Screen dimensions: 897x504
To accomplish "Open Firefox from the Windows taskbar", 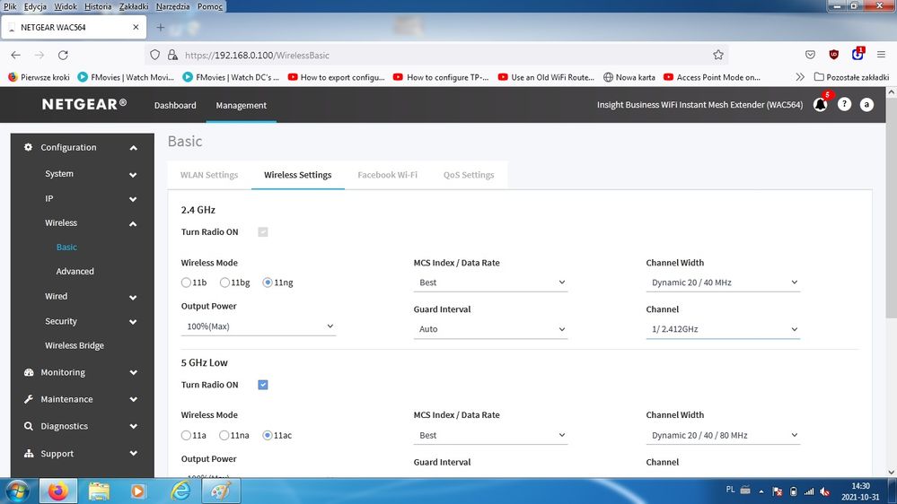I will click(57, 491).
